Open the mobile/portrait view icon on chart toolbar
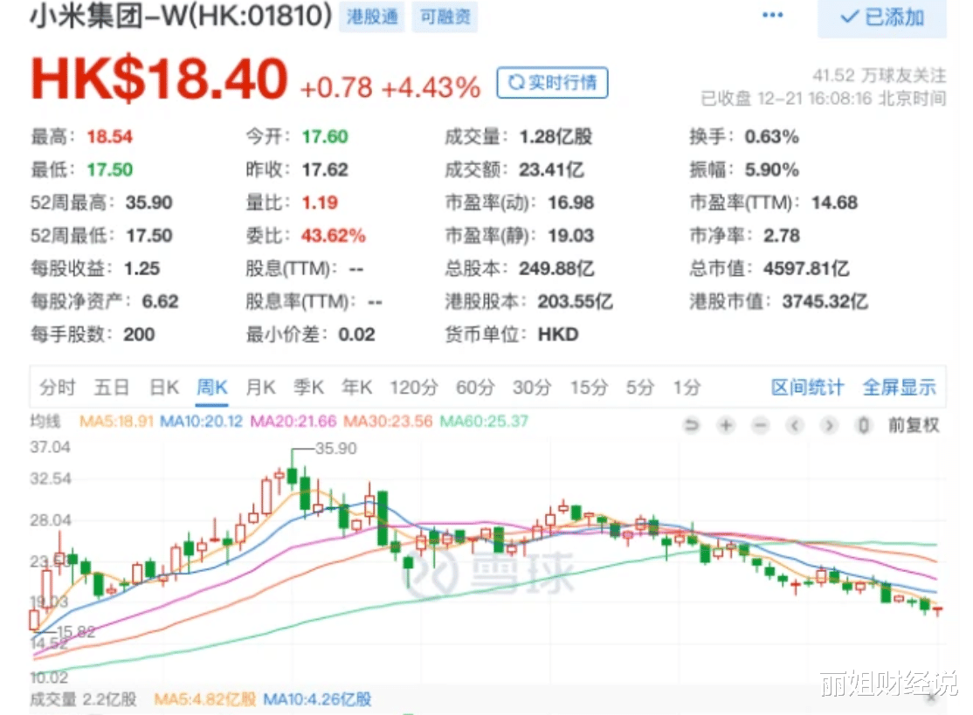This screenshot has height=715, width=973. [863, 425]
